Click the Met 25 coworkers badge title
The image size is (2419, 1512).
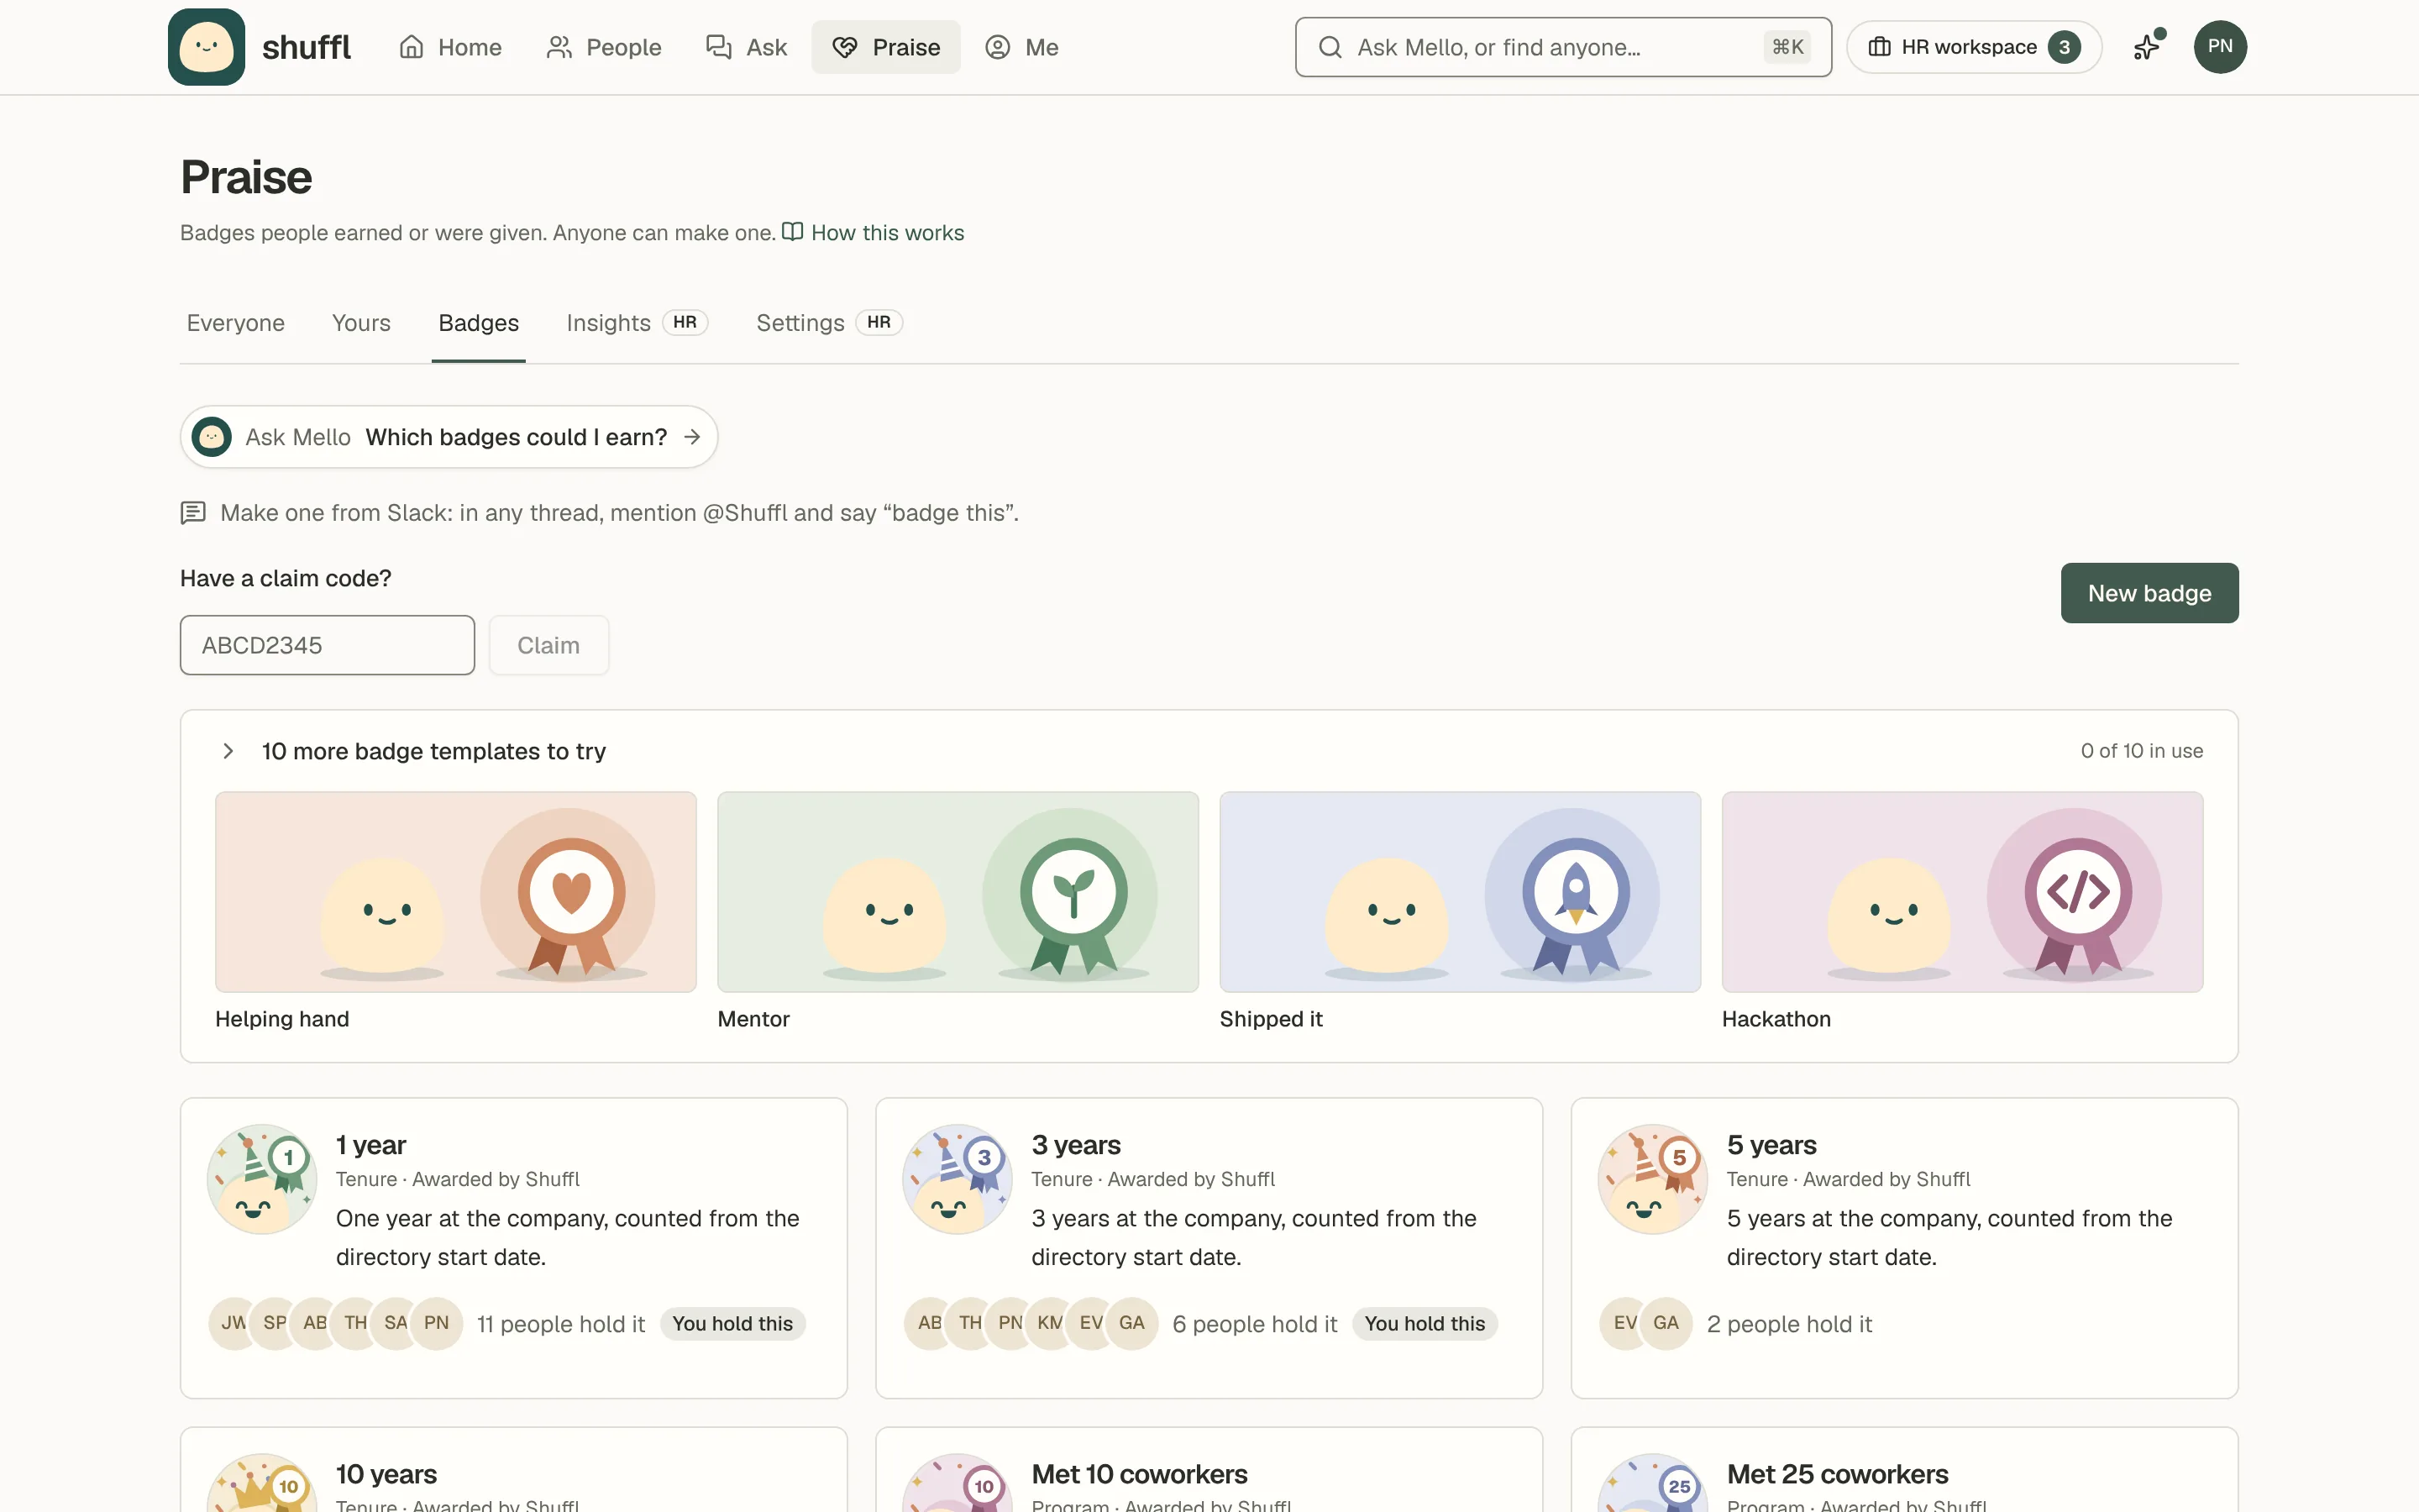1837,1474
